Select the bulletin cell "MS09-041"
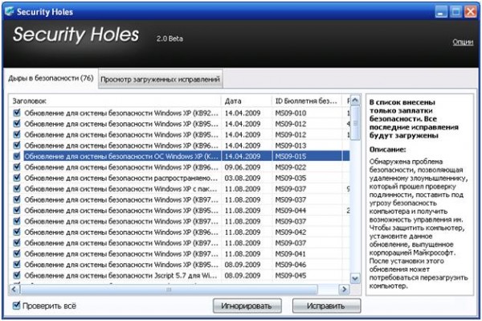Screen dimensions: 482x321 pyautogui.click(x=291, y=254)
